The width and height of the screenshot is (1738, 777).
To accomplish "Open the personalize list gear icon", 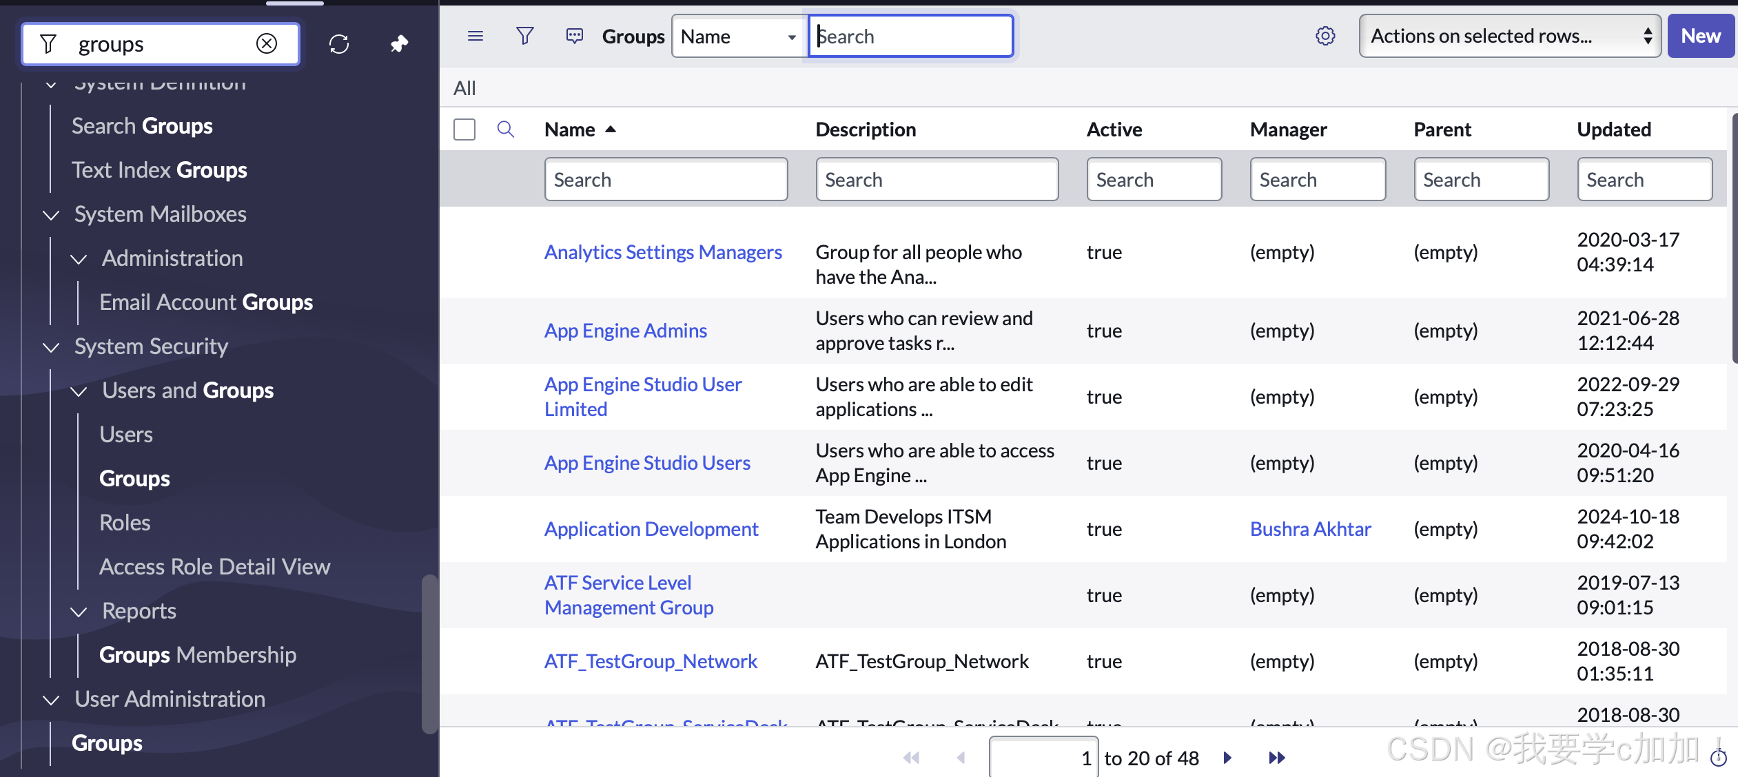I will click(x=1325, y=36).
